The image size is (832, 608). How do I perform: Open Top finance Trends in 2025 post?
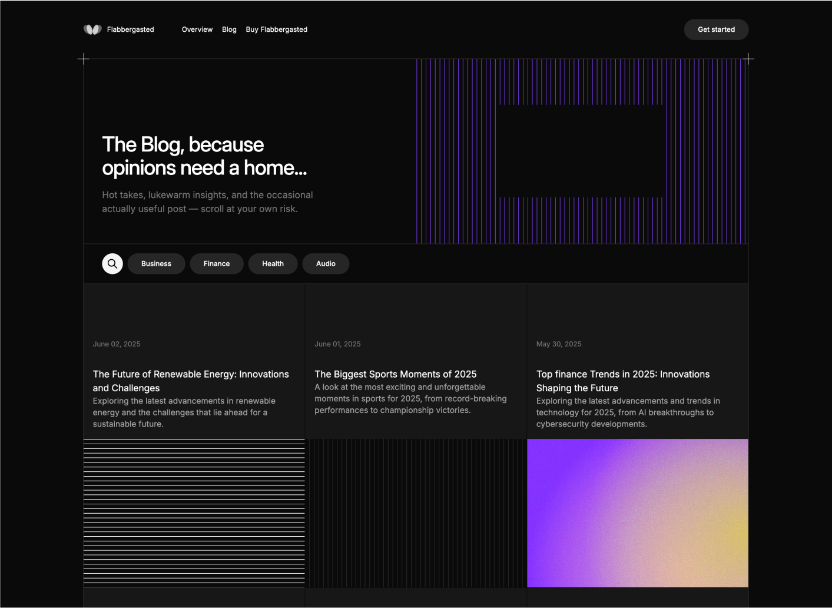(623, 381)
